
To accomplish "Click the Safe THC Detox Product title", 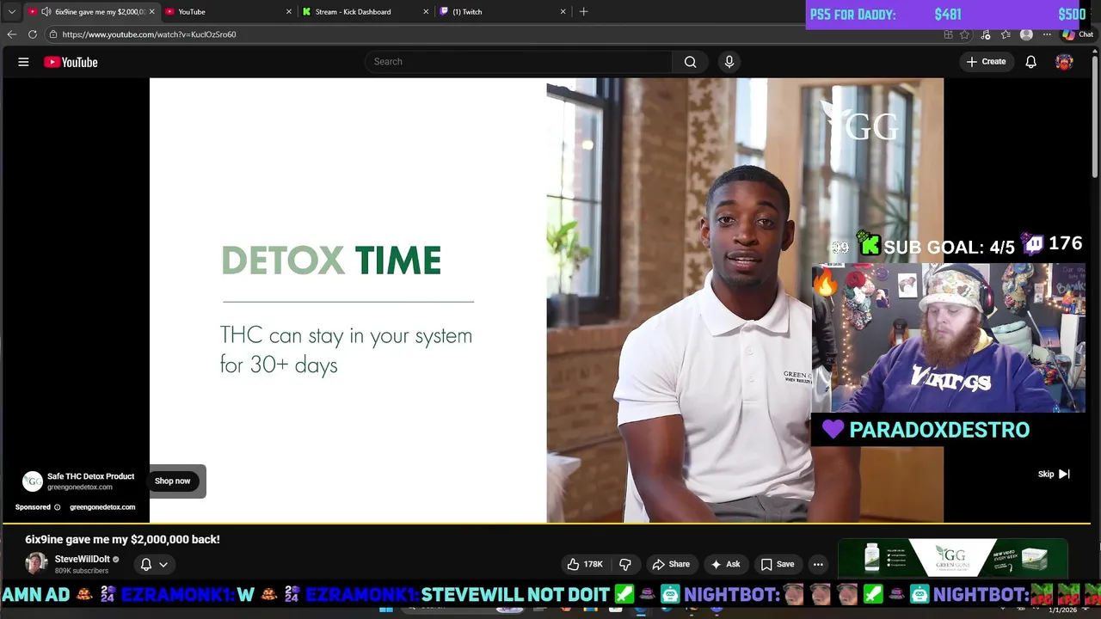I will pos(90,476).
